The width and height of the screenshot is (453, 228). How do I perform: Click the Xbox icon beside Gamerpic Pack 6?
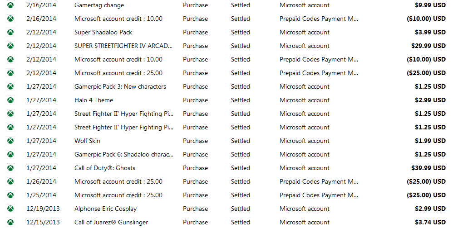coord(11,154)
